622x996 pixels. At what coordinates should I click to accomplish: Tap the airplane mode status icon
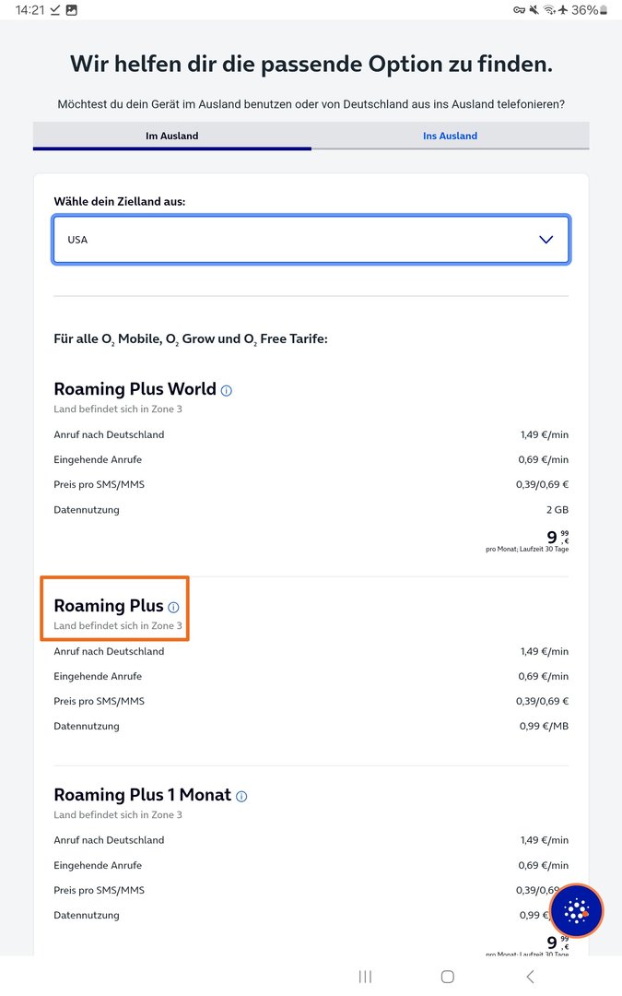563,10
